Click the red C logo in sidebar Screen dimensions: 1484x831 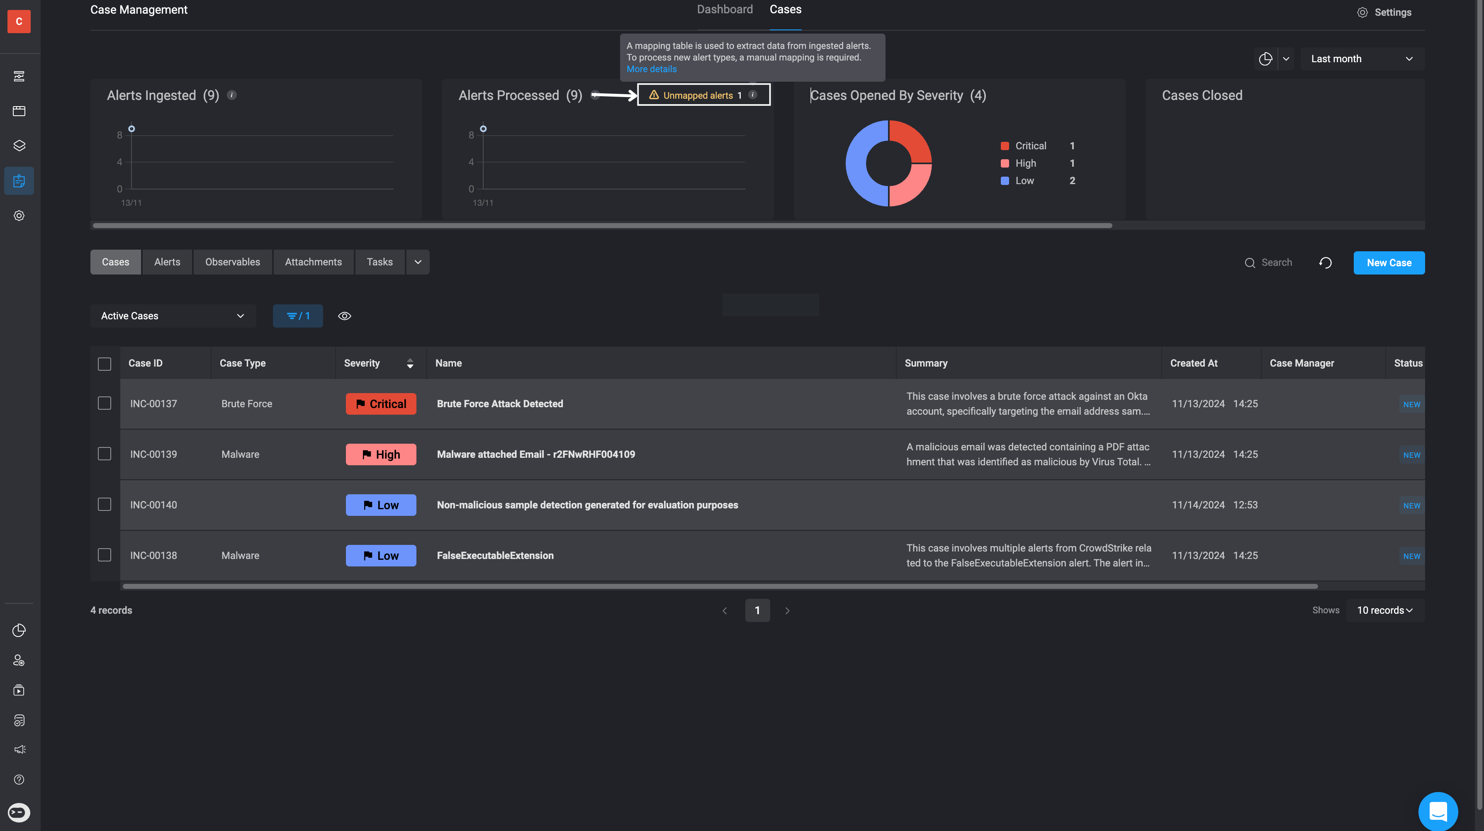click(19, 21)
